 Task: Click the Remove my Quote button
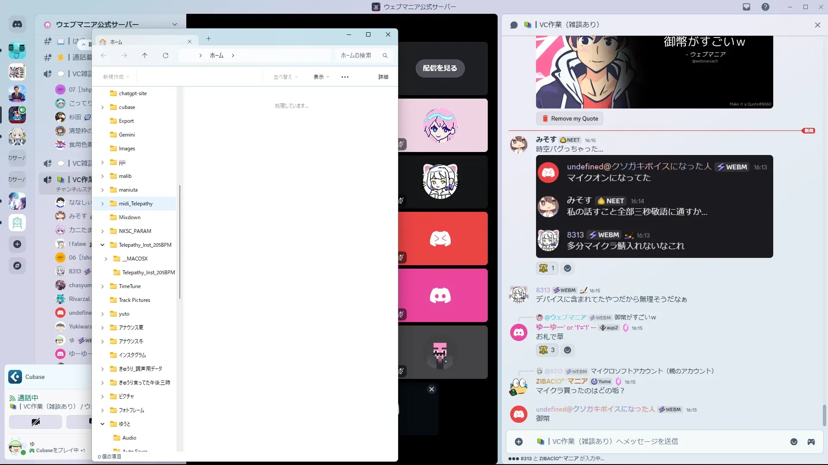[570, 119]
